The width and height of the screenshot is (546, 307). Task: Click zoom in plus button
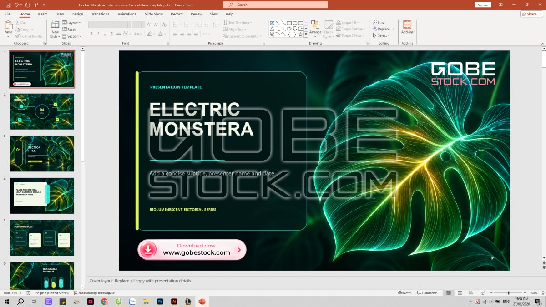click(525, 293)
